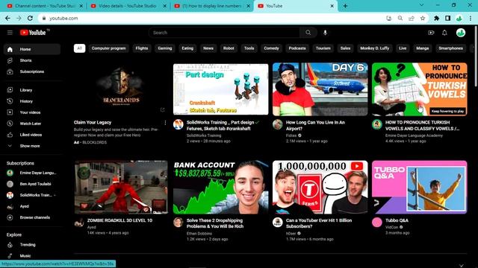Viewport: 478px width, 268px height.
Task: Open History in sidebar
Action: pos(32,101)
